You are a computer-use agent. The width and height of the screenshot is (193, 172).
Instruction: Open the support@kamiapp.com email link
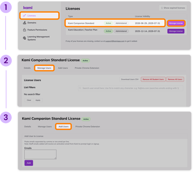pos(115,41)
